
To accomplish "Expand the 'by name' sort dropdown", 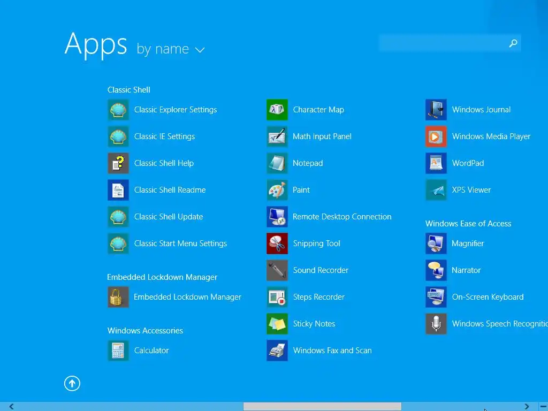I will [171, 49].
